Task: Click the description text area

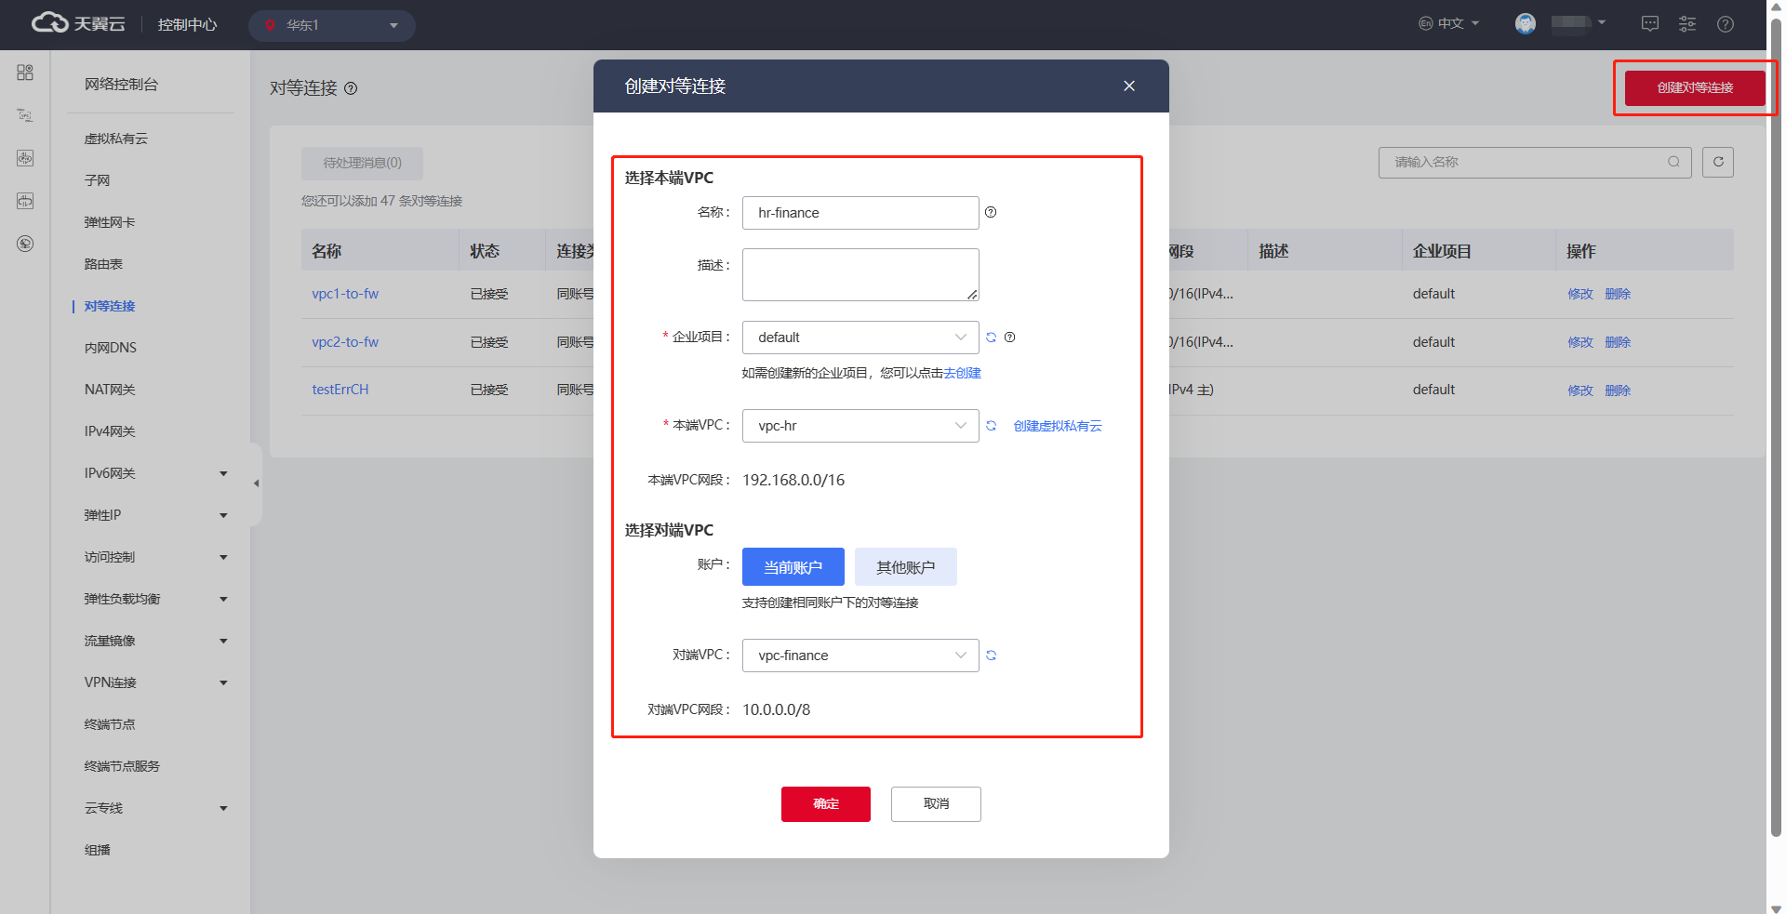Action: click(x=860, y=274)
